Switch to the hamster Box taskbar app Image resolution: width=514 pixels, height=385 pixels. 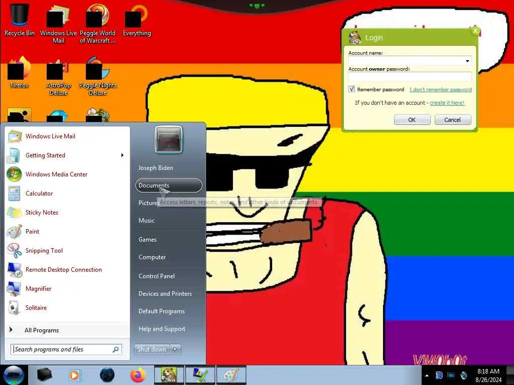point(169,375)
